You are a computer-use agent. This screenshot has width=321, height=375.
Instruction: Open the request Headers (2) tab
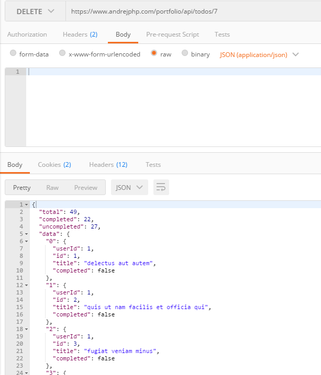point(80,35)
